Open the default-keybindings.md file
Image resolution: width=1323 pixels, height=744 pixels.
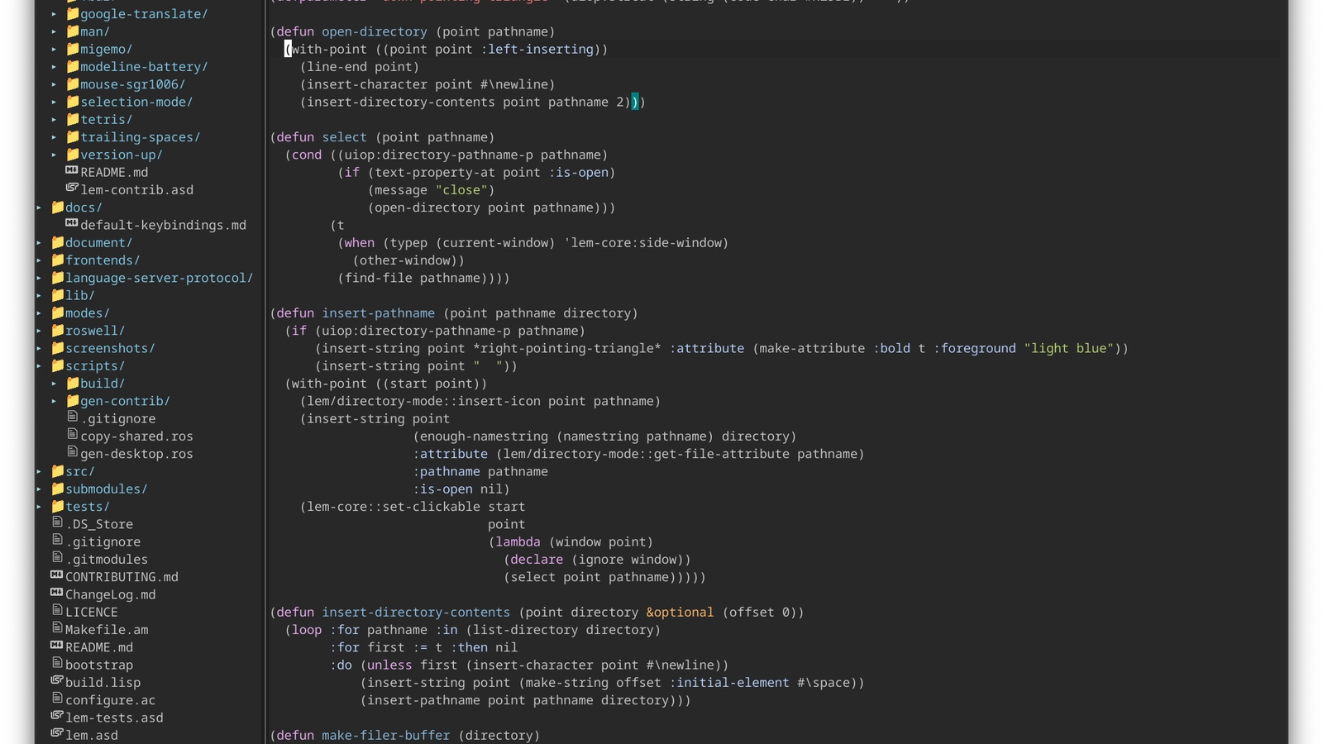[x=164, y=224]
